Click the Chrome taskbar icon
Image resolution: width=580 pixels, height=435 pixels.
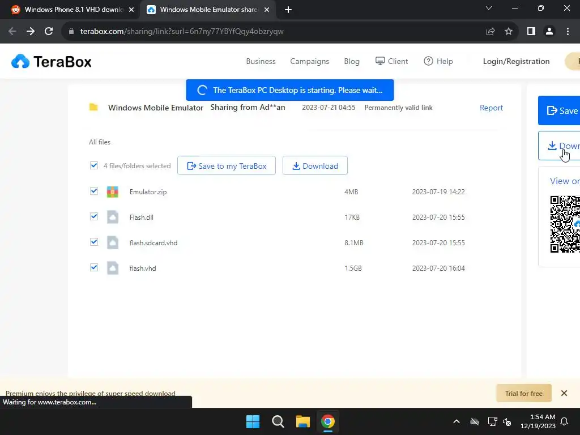(328, 421)
